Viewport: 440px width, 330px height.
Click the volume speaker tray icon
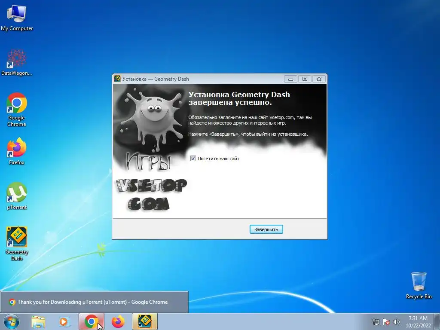(x=397, y=322)
